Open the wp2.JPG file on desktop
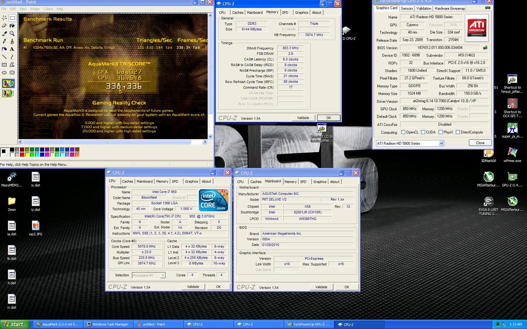The image size is (527, 329). click(36, 228)
